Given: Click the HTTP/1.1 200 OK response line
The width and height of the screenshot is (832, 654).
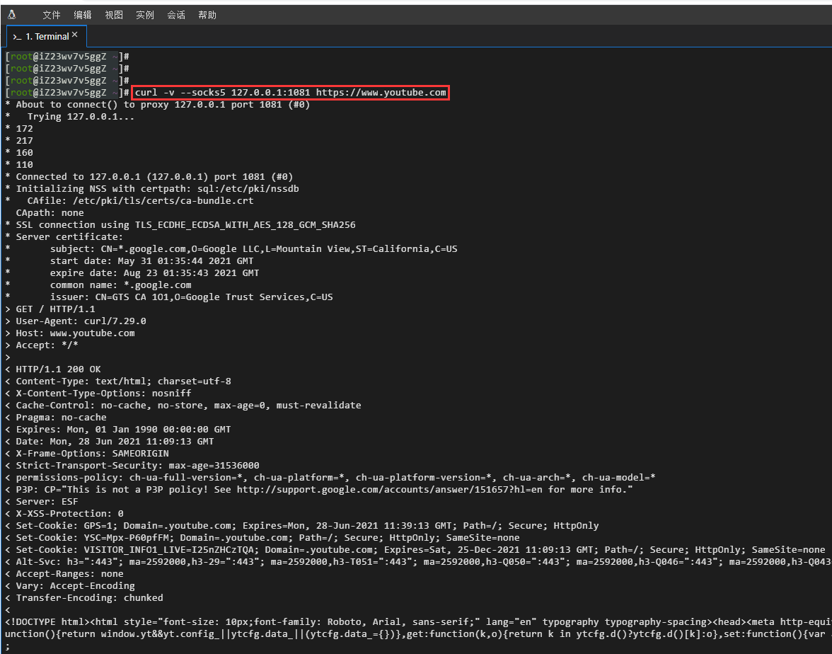Looking at the screenshot, I should 58,369.
